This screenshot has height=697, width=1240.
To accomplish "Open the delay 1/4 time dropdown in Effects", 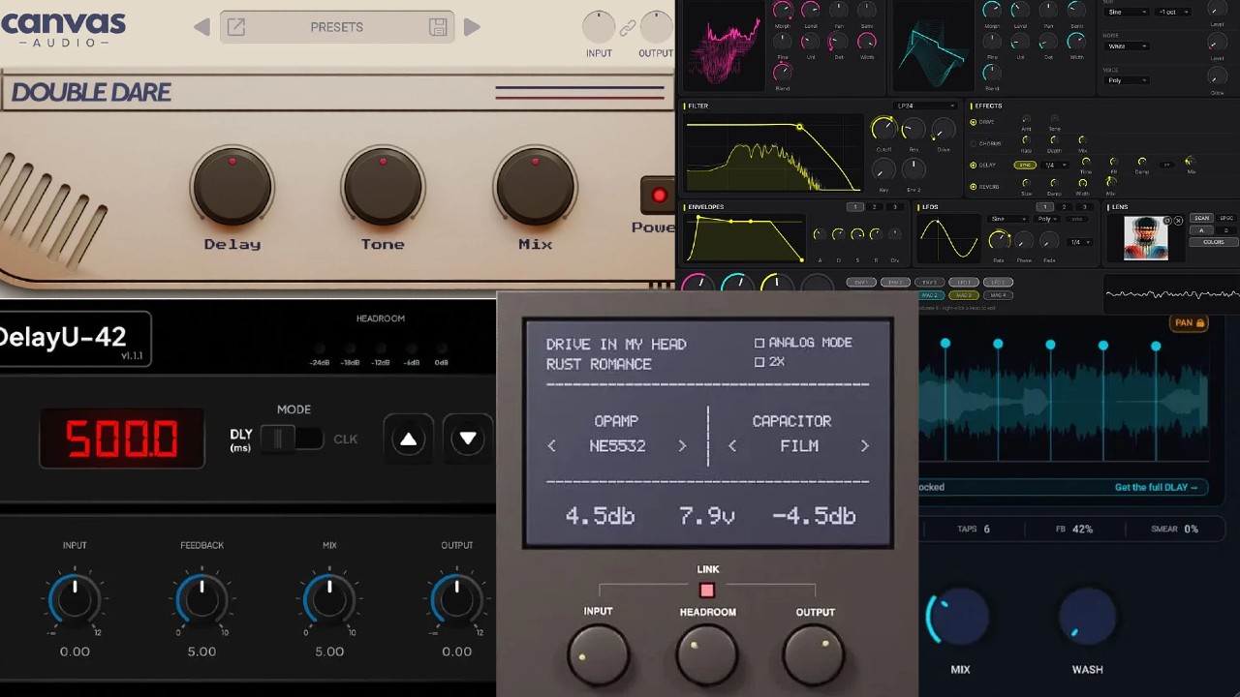I will [x=1055, y=166].
